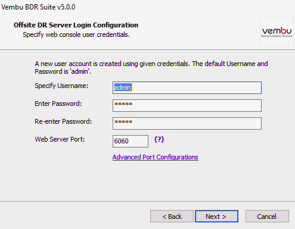The image size is (295, 229).
Task: Click the Enter Password label
Action: (58, 103)
